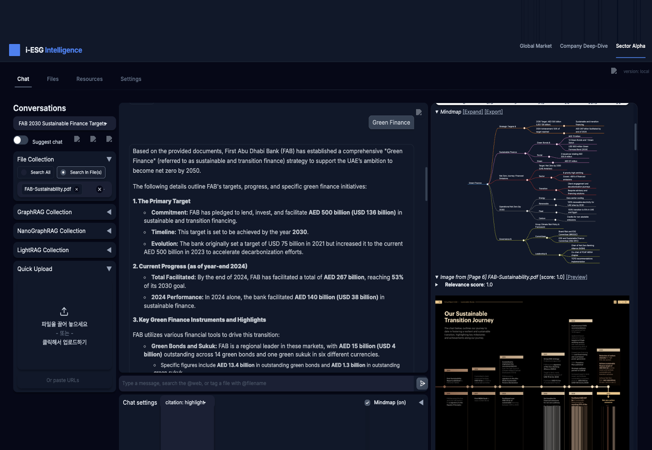Select the Sector Alpha nav item
The image size is (652, 450).
tap(630, 46)
